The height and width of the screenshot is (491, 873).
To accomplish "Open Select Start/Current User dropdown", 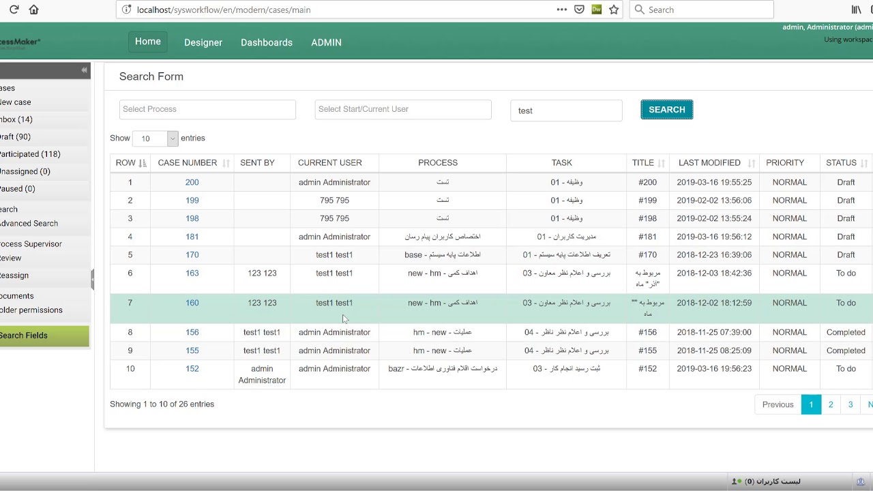I will tap(403, 109).
